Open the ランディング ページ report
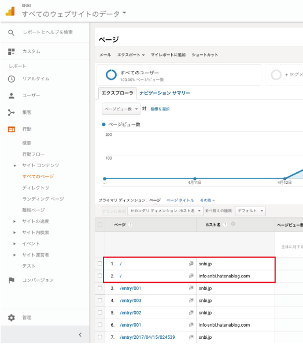Screen dimensions: 303x344 [x=43, y=199]
